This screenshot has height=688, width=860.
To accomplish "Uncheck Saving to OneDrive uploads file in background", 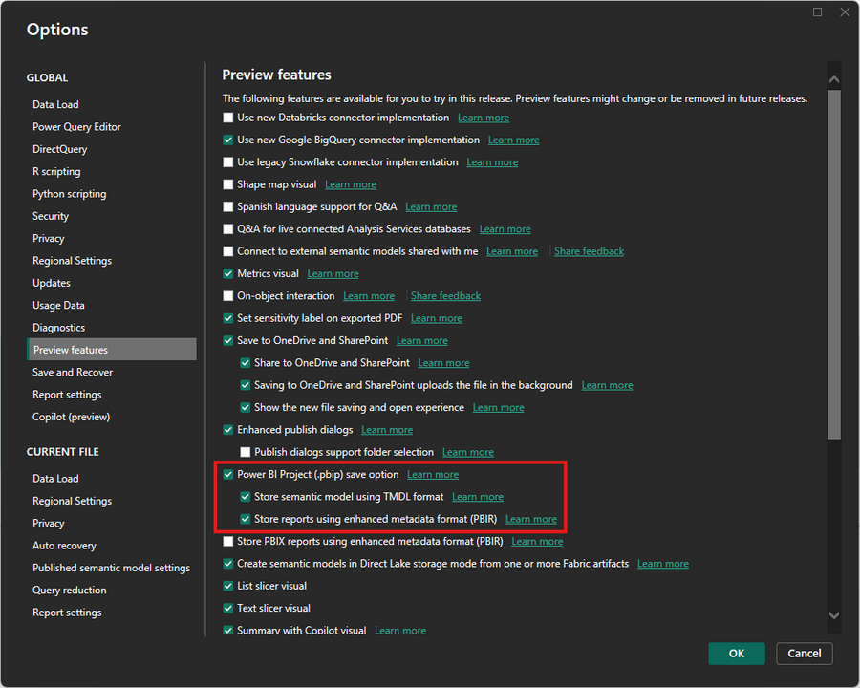I will click(246, 385).
